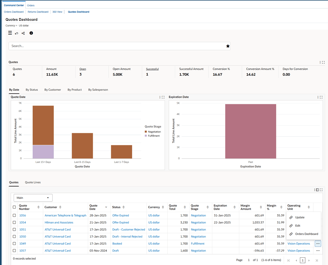The width and height of the screenshot is (328, 265).
Task: Check the box for quote 1050
Action: click(x=14, y=237)
